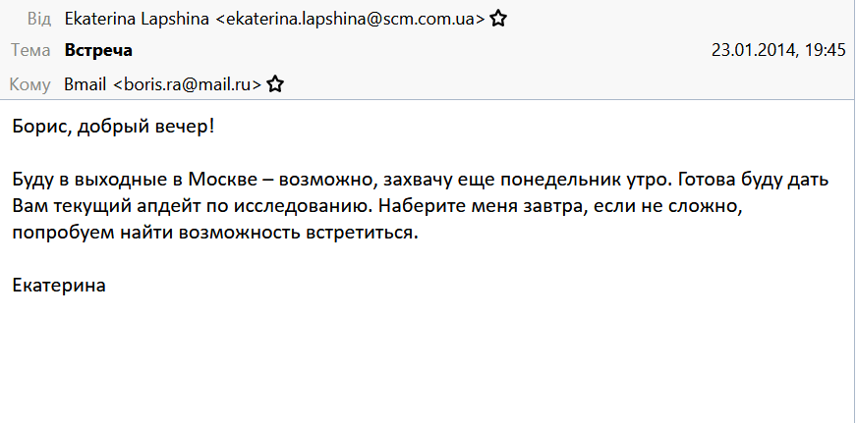The image size is (857, 423).
Task: Click the greeting "Борис, добрый вечер!"
Action: 113,127
